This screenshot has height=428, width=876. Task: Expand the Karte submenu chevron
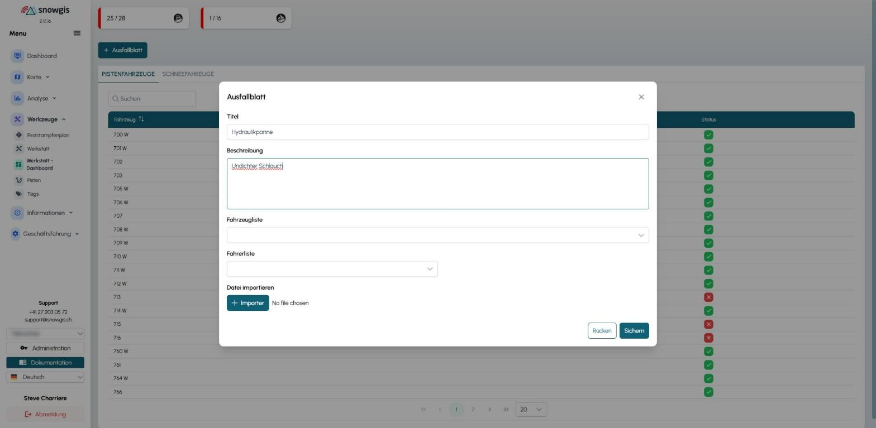(47, 77)
